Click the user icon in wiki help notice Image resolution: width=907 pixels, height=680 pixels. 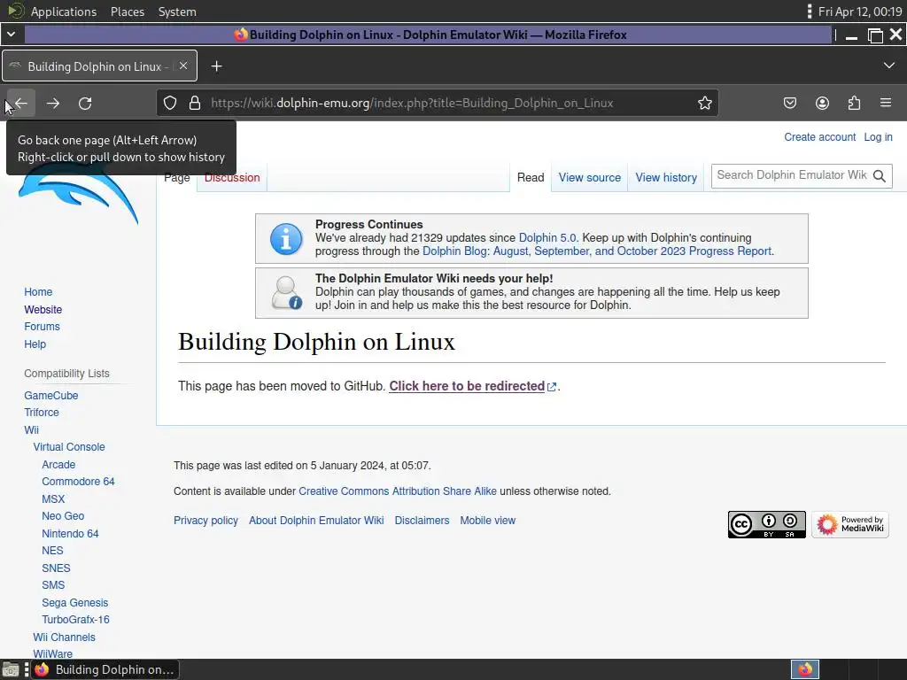[286, 292]
